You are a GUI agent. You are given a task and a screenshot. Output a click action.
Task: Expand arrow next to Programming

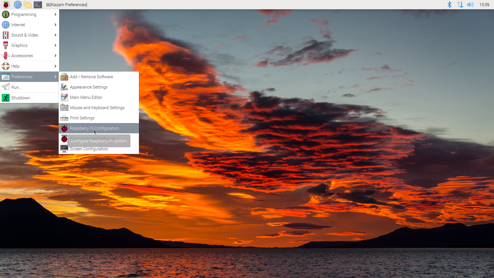tap(55, 14)
